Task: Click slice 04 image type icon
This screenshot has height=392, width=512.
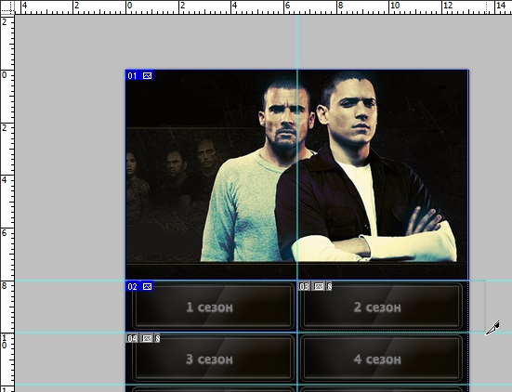Action: coord(147,338)
